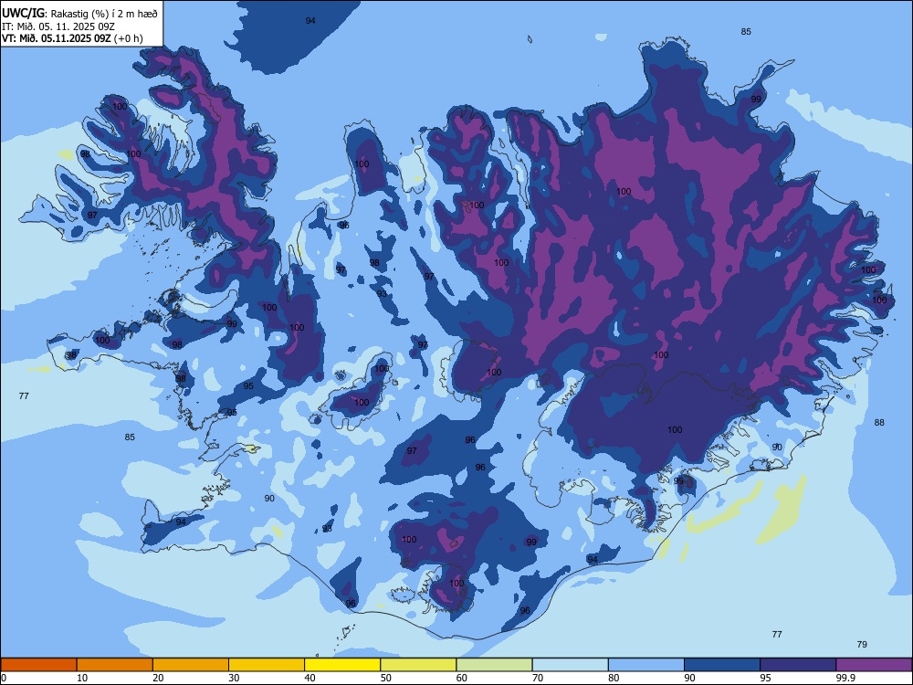Click the 30–40 amber legend swatch

pyautogui.click(x=267, y=665)
